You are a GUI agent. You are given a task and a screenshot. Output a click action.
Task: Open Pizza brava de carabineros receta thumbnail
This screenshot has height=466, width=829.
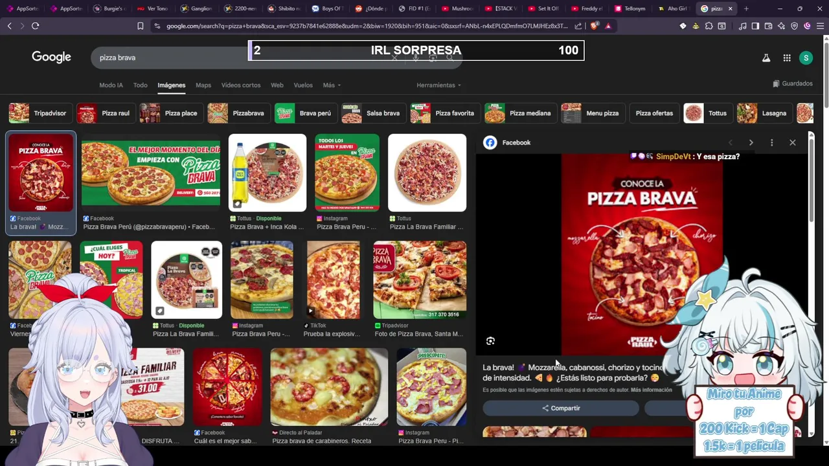(329, 387)
